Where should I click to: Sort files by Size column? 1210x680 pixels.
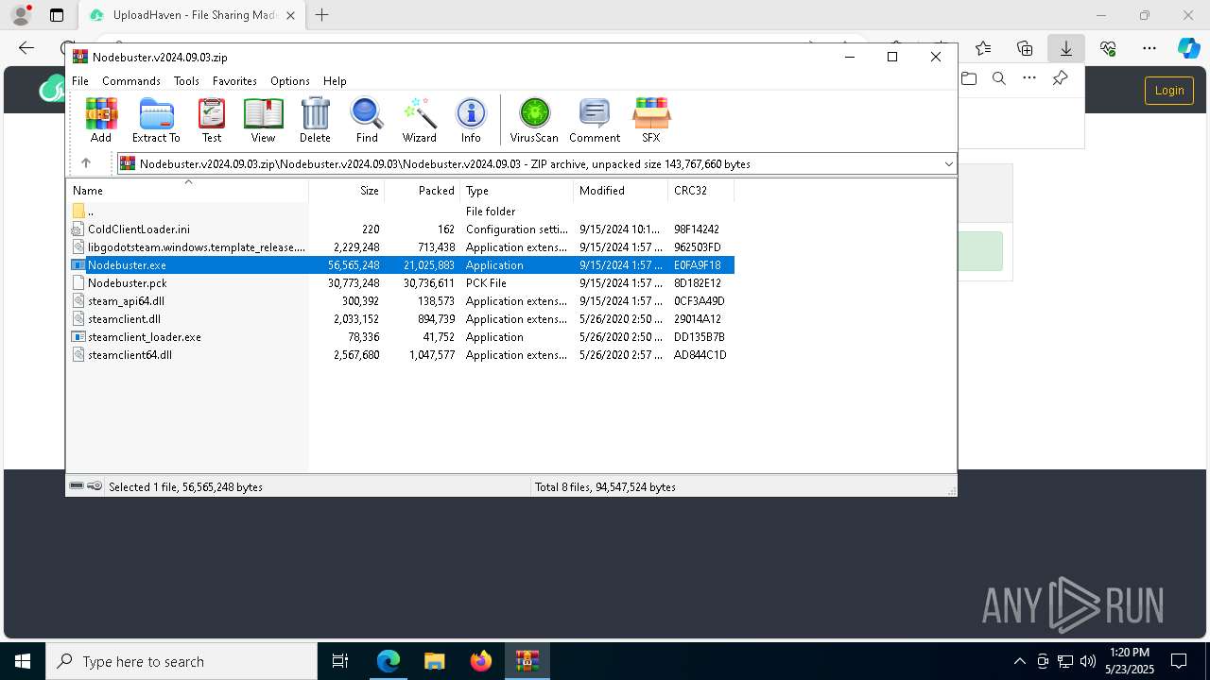click(x=347, y=190)
